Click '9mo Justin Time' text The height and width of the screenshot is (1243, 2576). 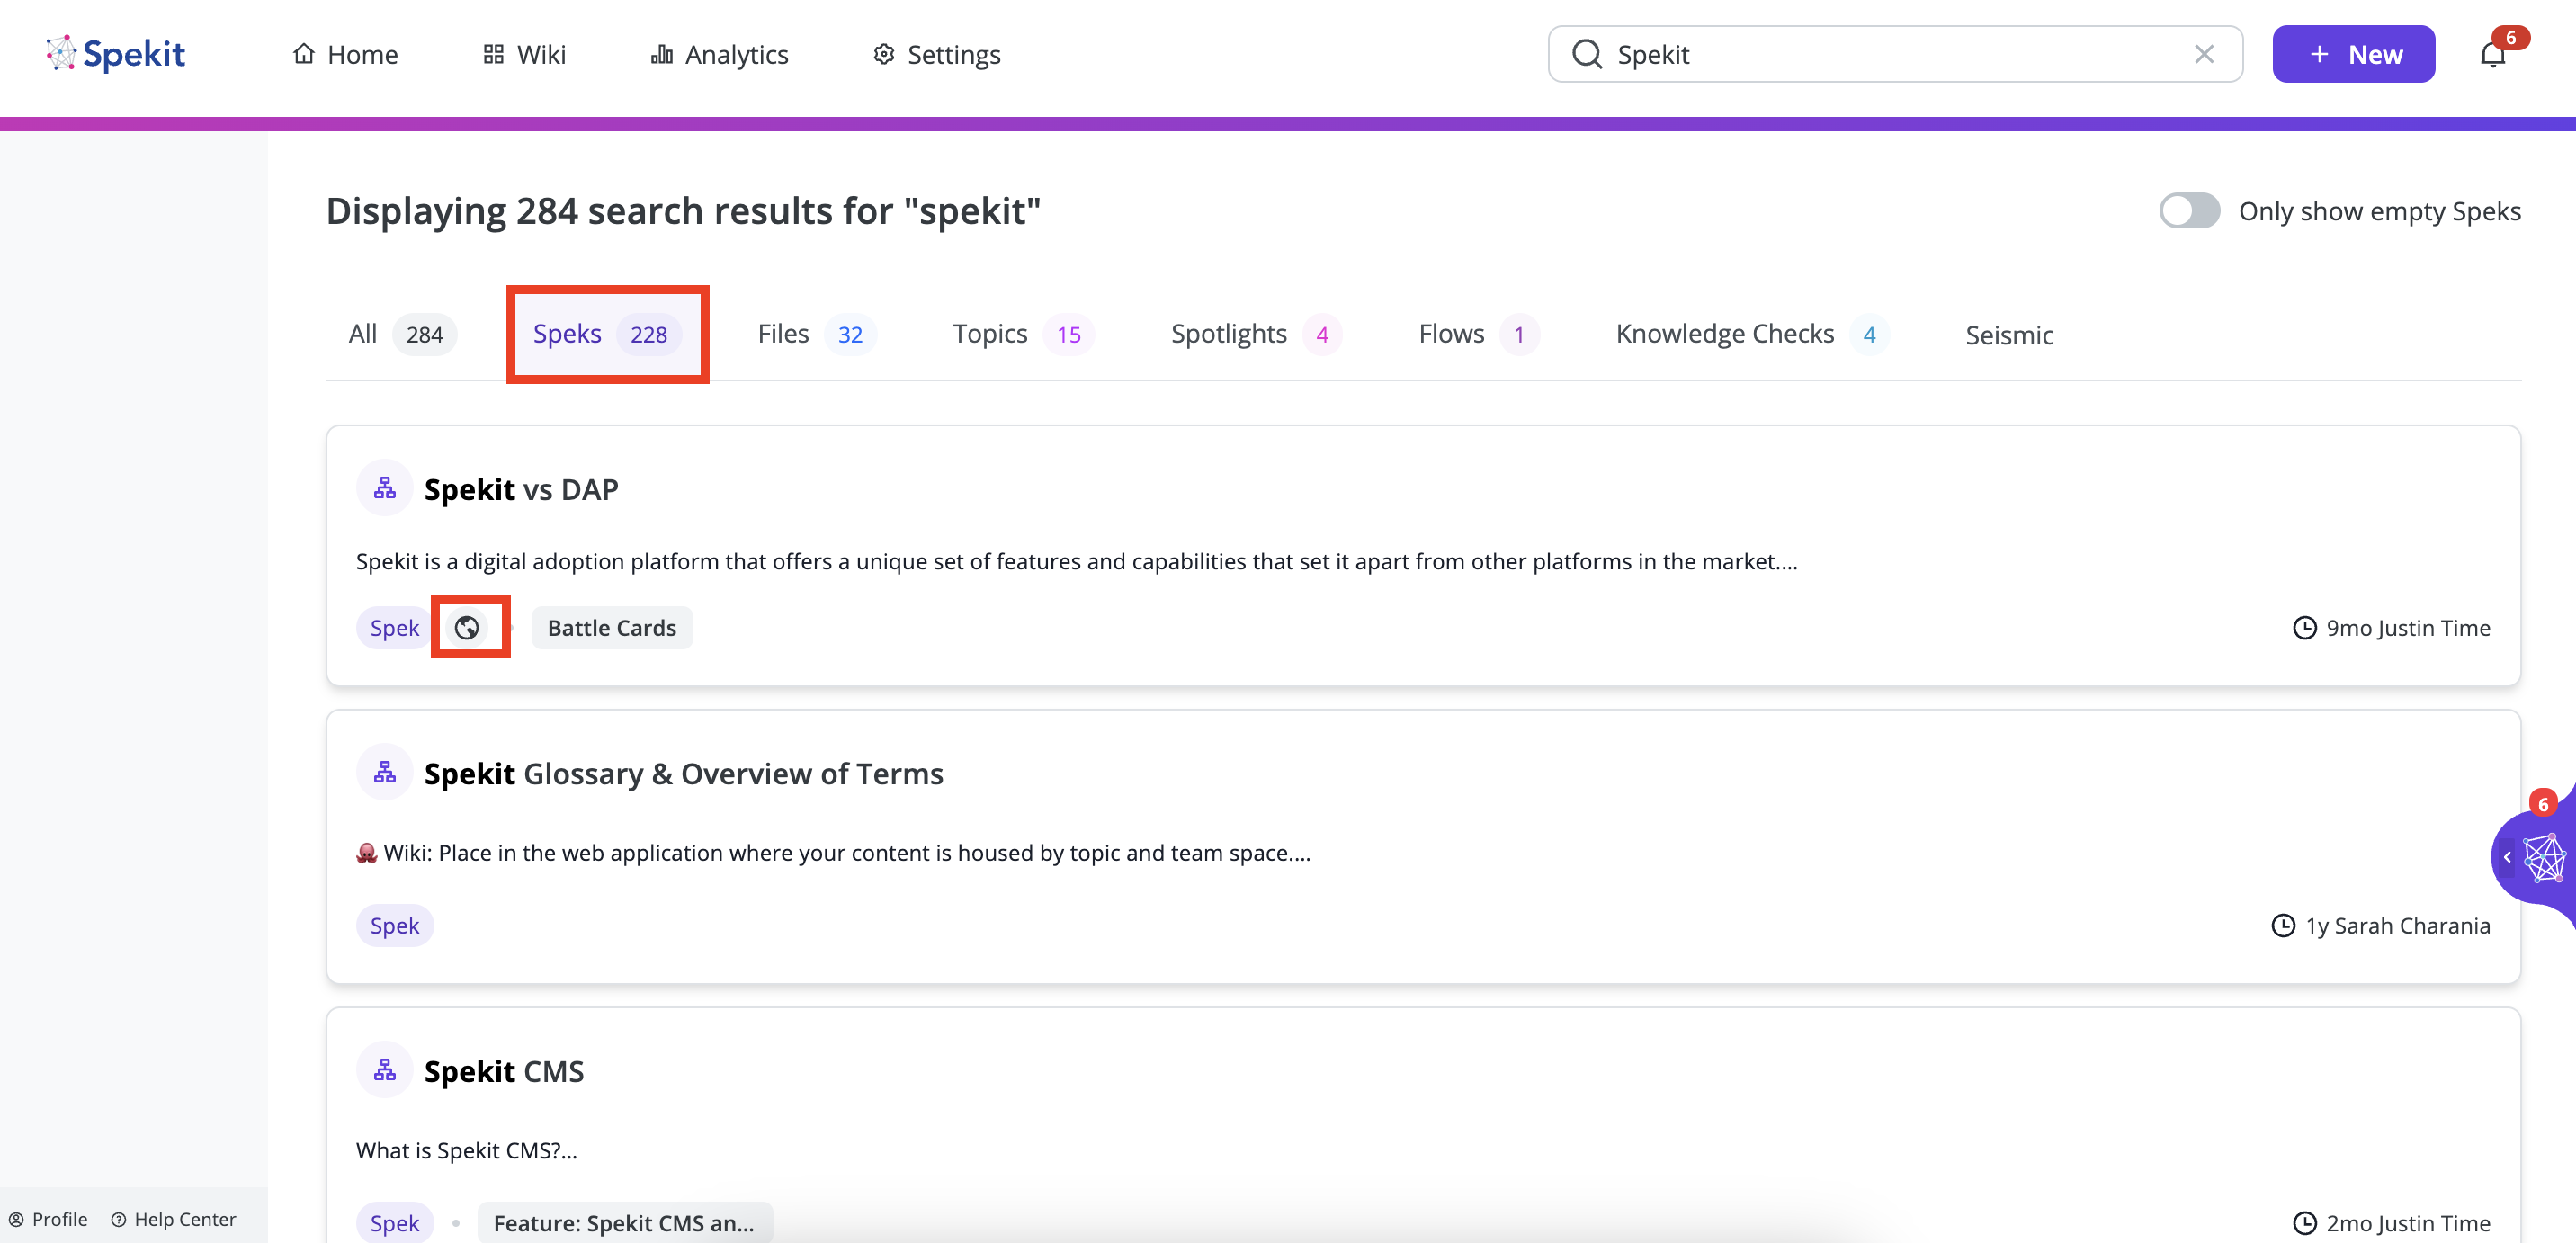[2408, 628]
